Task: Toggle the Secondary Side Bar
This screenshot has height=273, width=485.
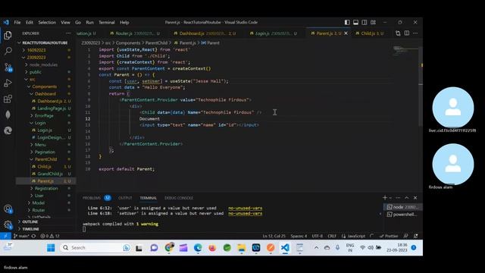Action: point(365,22)
